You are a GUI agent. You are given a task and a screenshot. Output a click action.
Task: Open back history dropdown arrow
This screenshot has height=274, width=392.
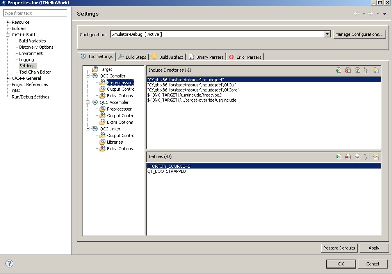click(363, 14)
